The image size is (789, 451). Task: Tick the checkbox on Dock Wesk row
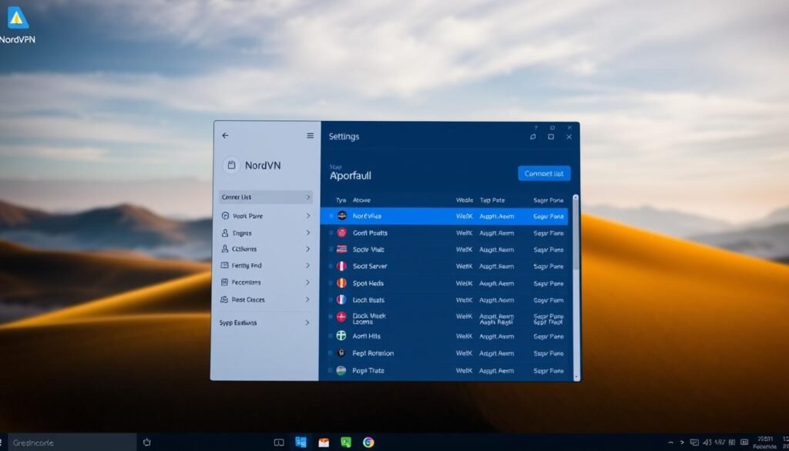pos(331,317)
